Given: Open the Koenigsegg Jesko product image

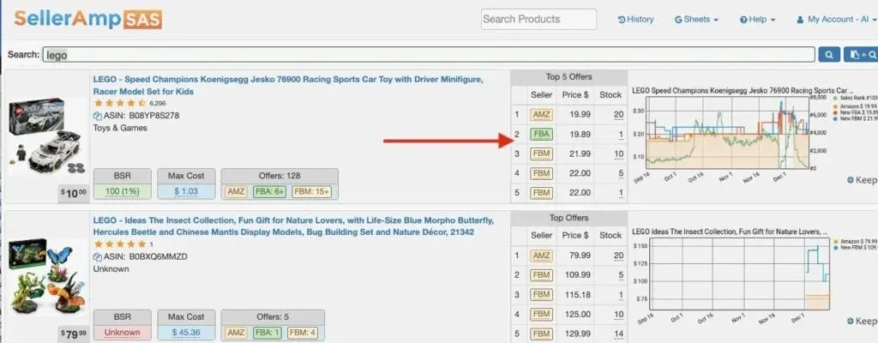Looking at the screenshot, I should [46, 135].
